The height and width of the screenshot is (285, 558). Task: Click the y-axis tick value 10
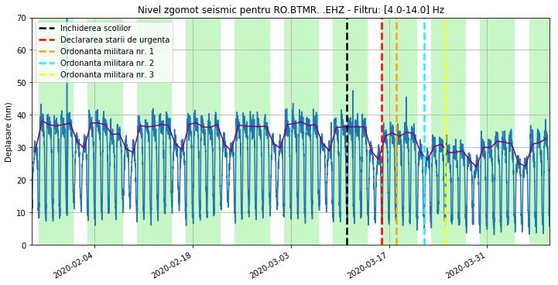click(x=22, y=213)
